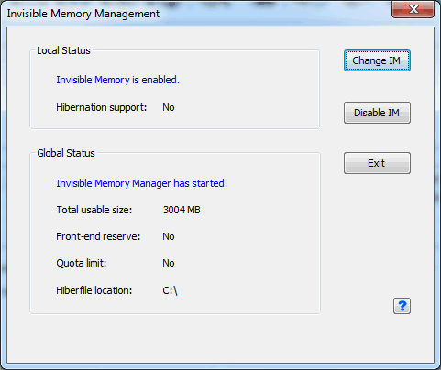Viewport: 441px width, 370px height.
Task: Close the window using the red X
Action: 413,9
